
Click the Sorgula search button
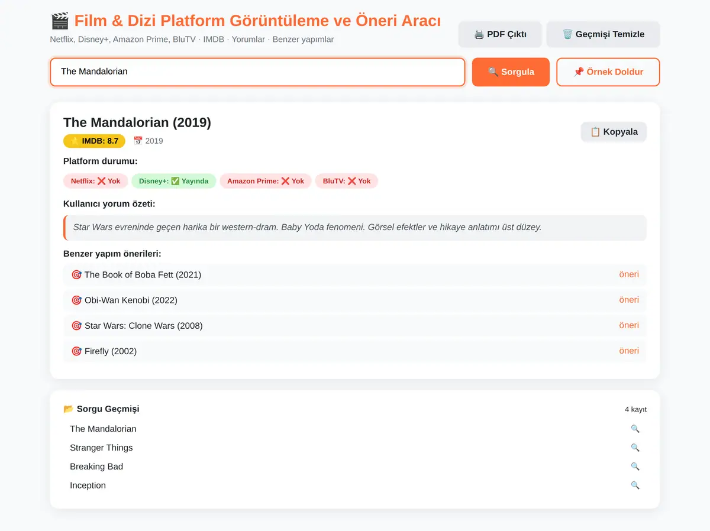(x=511, y=72)
